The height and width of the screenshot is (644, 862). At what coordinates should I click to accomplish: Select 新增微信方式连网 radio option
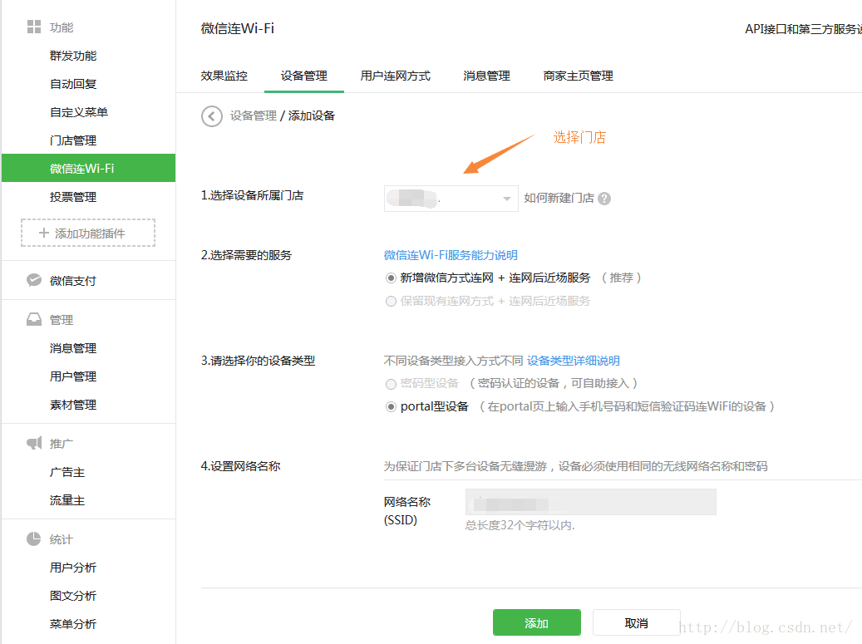(x=391, y=278)
